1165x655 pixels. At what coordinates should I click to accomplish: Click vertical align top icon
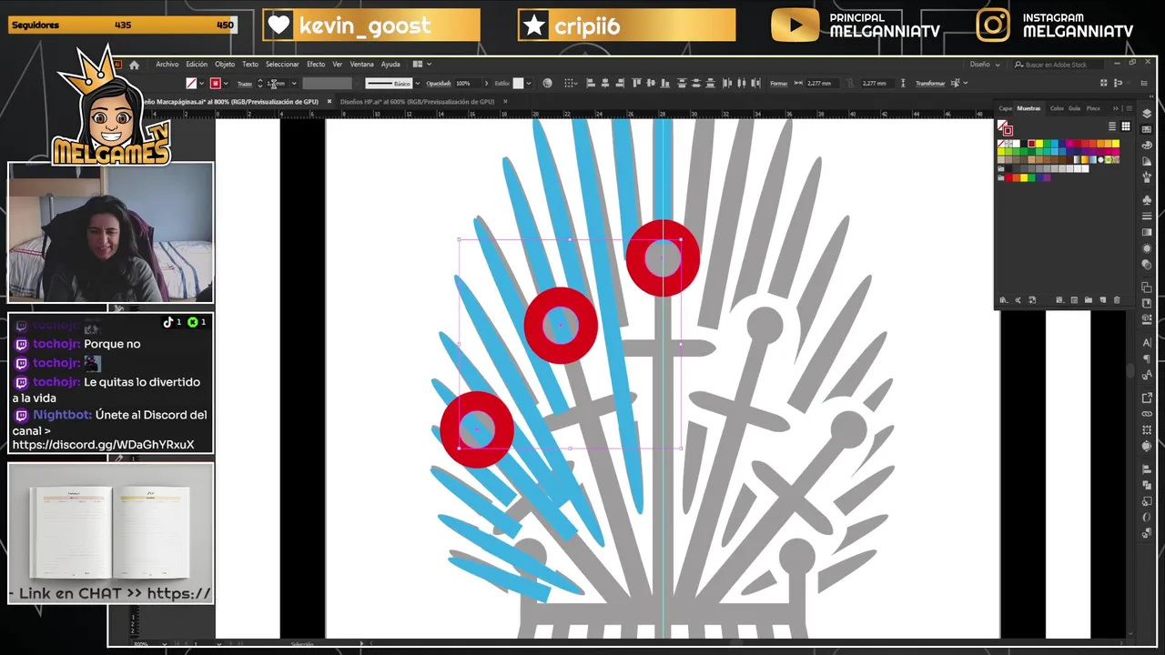click(636, 83)
